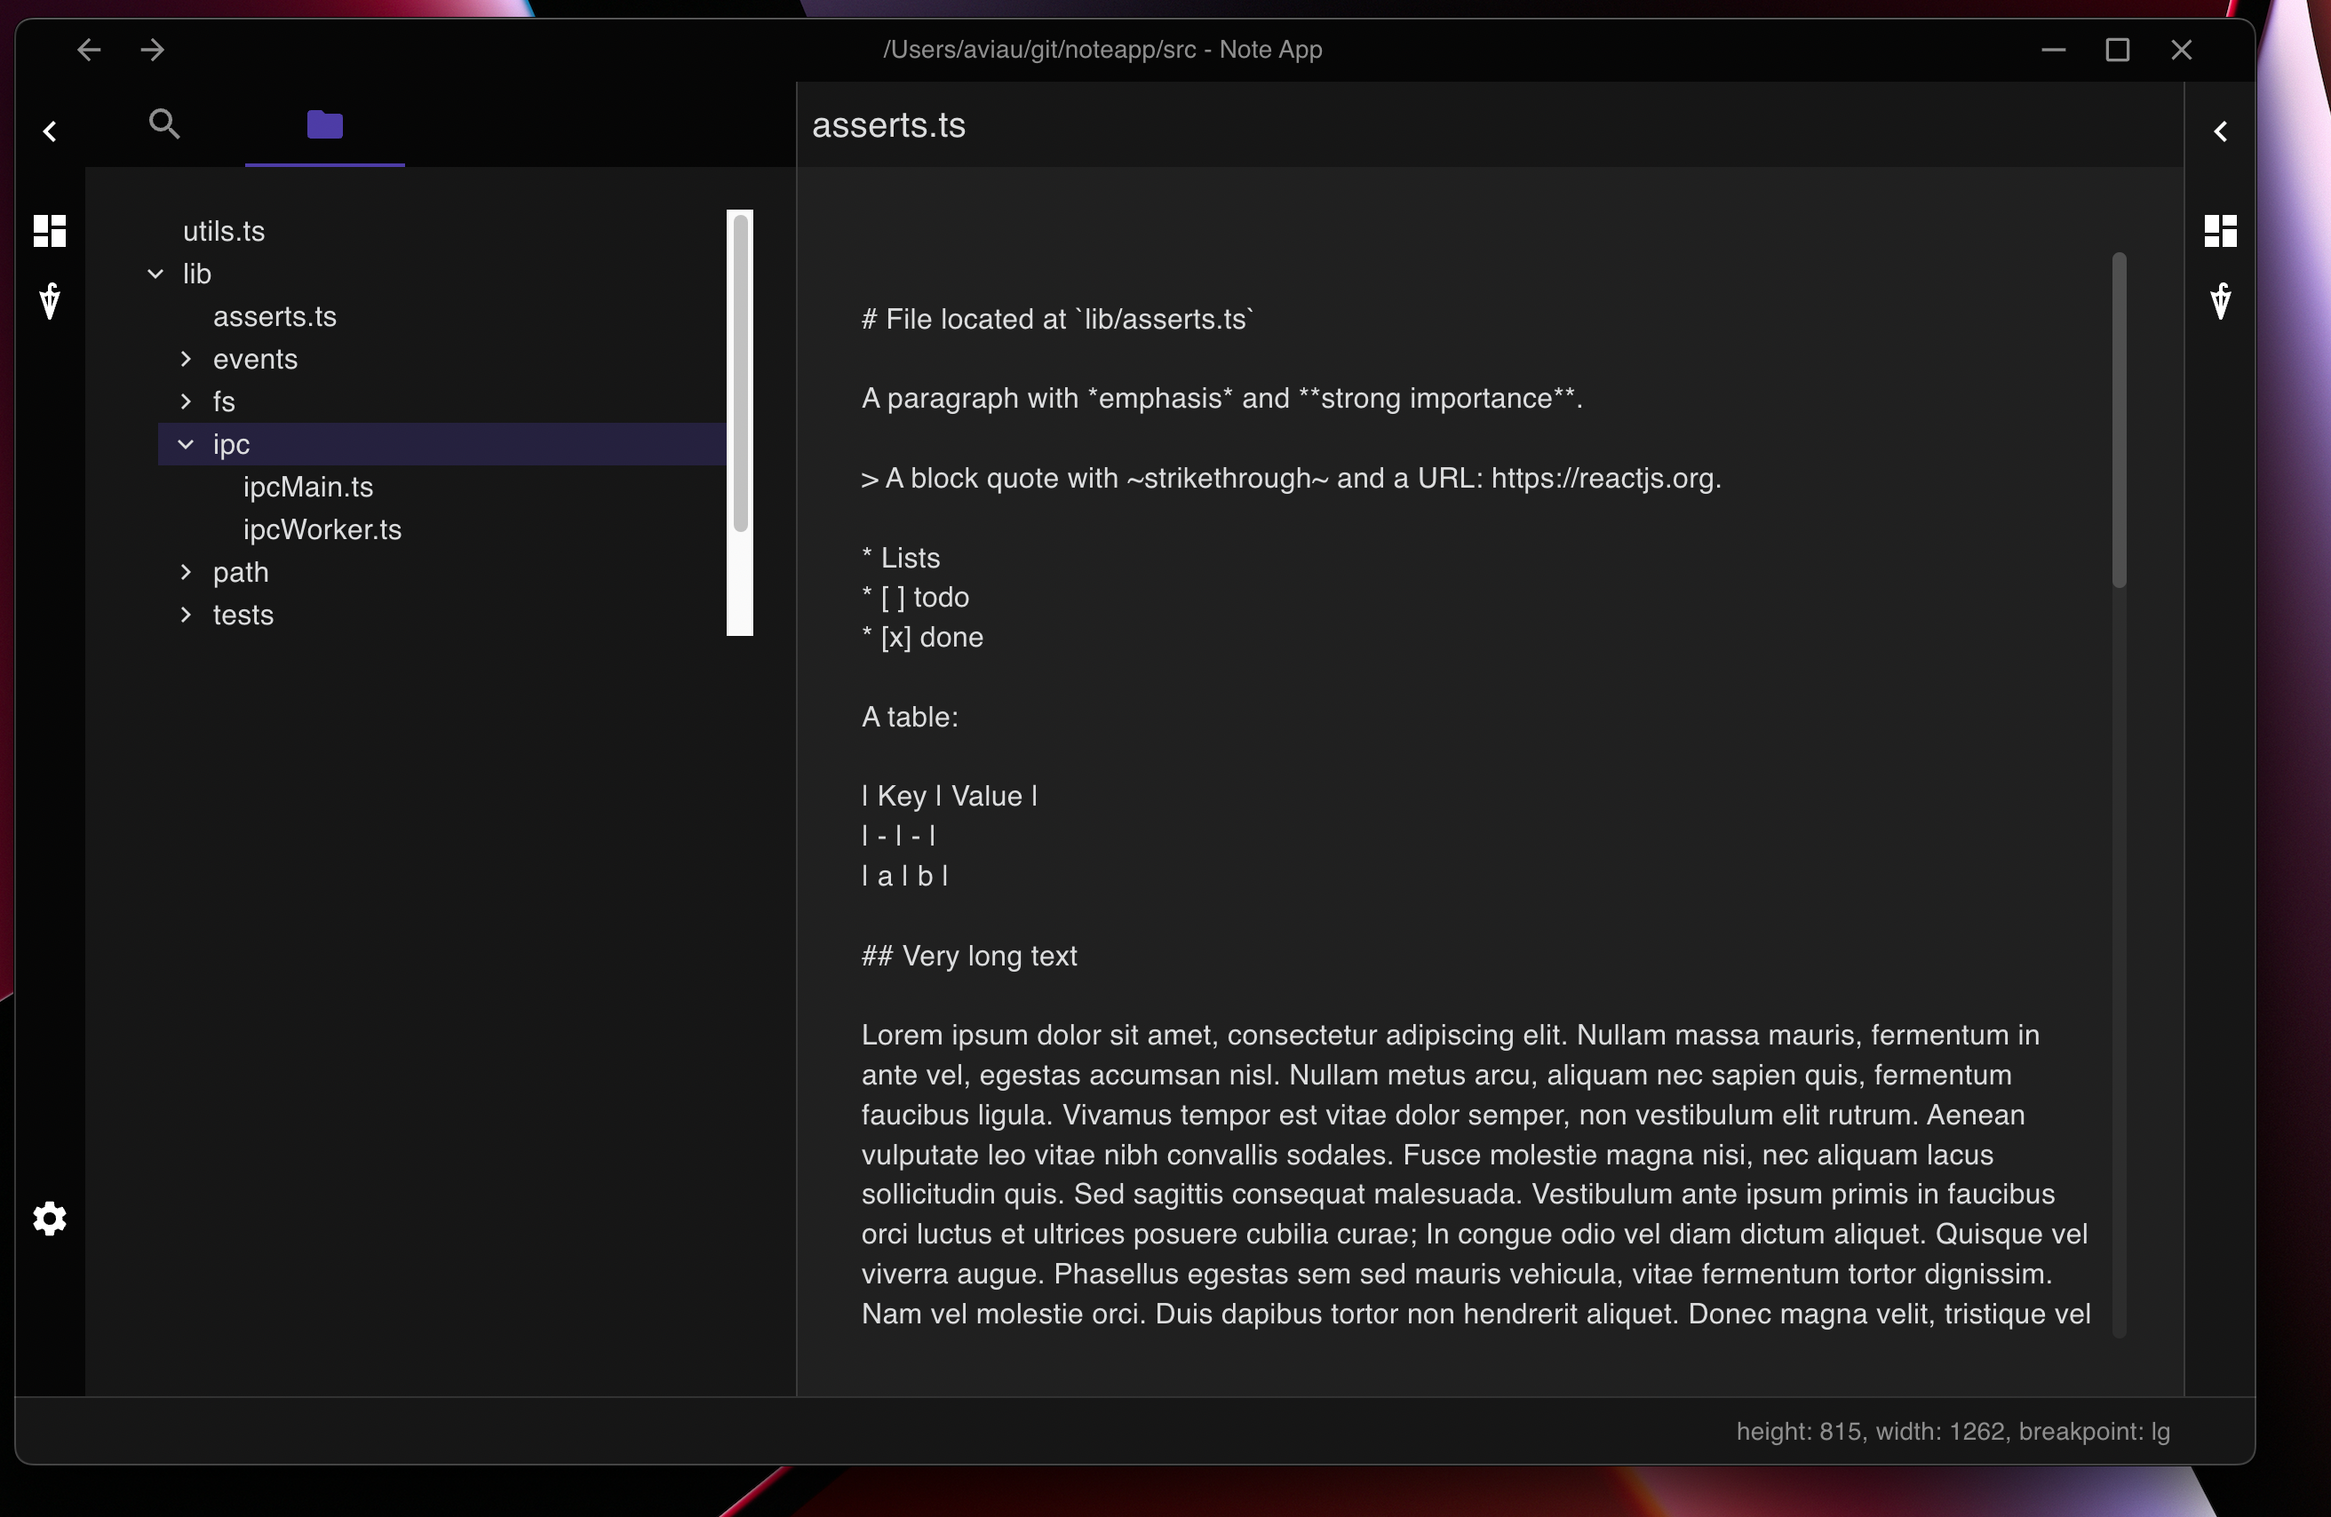
Task: Click the right git merge icon
Action: [x=2220, y=301]
